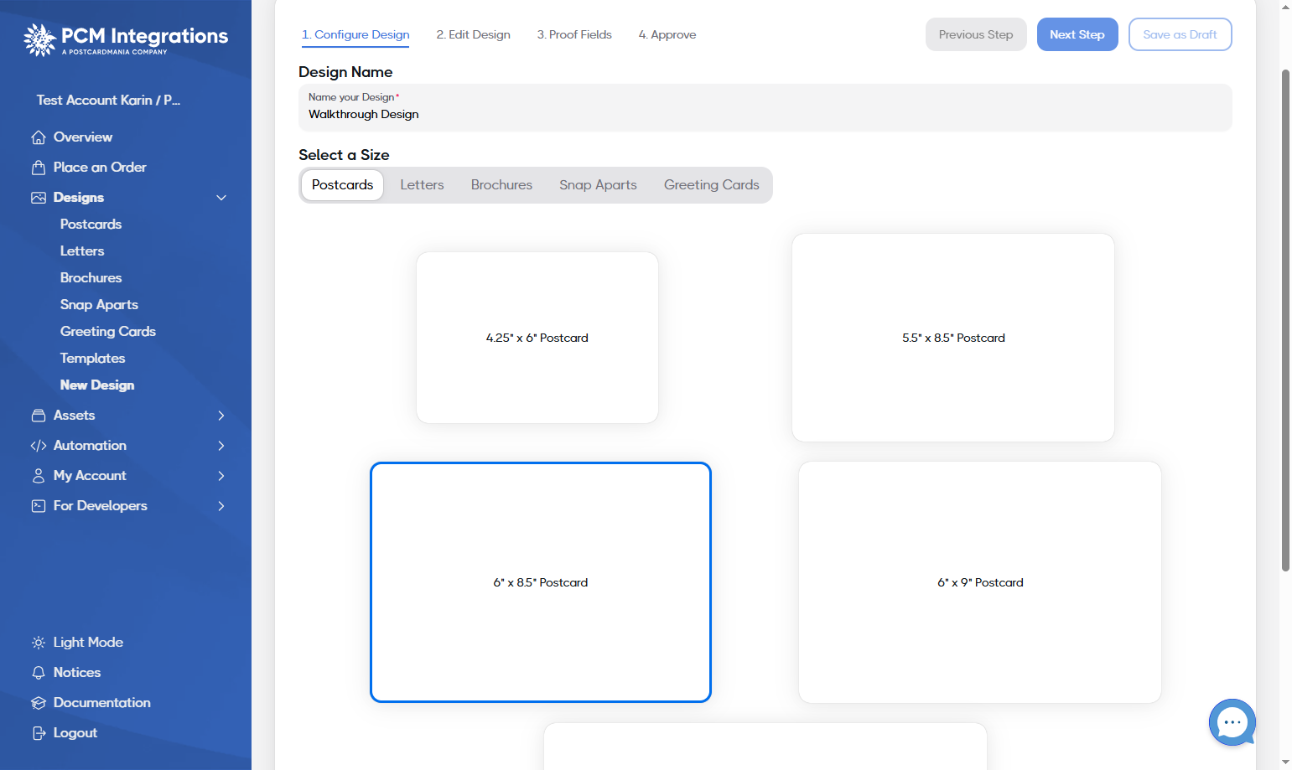Select the 4.25" x 6" Postcard card
The height and width of the screenshot is (770, 1292).
point(537,338)
